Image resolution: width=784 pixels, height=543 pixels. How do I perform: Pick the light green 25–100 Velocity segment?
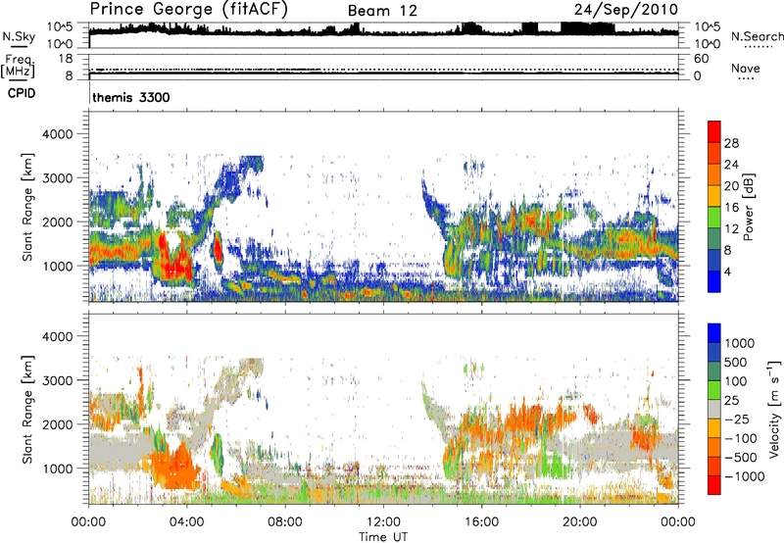[x=714, y=390]
